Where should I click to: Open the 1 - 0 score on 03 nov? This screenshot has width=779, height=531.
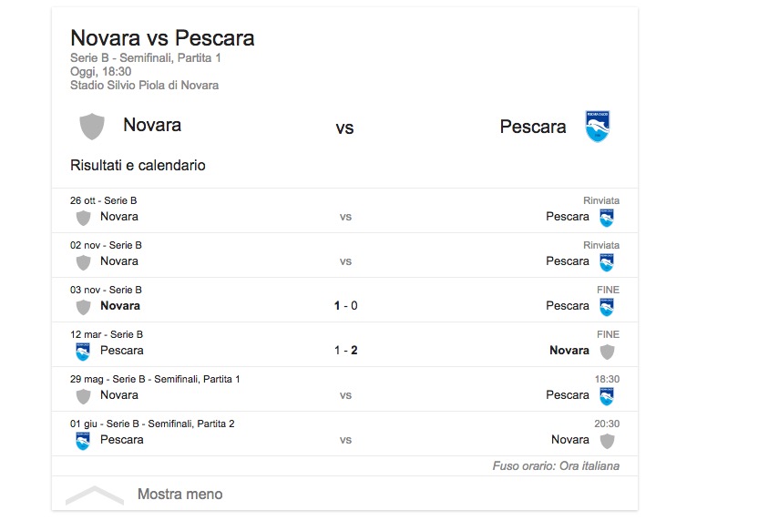(x=345, y=306)
